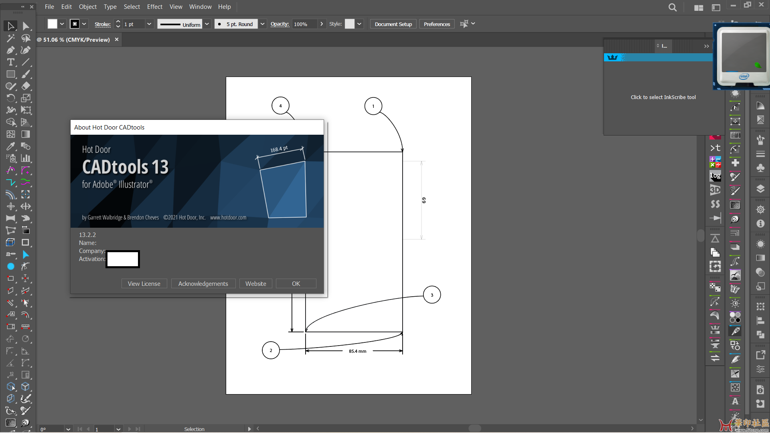This screenshot has height=433, width=770.
Task: Select the Type tool
Action: (11, 62)
